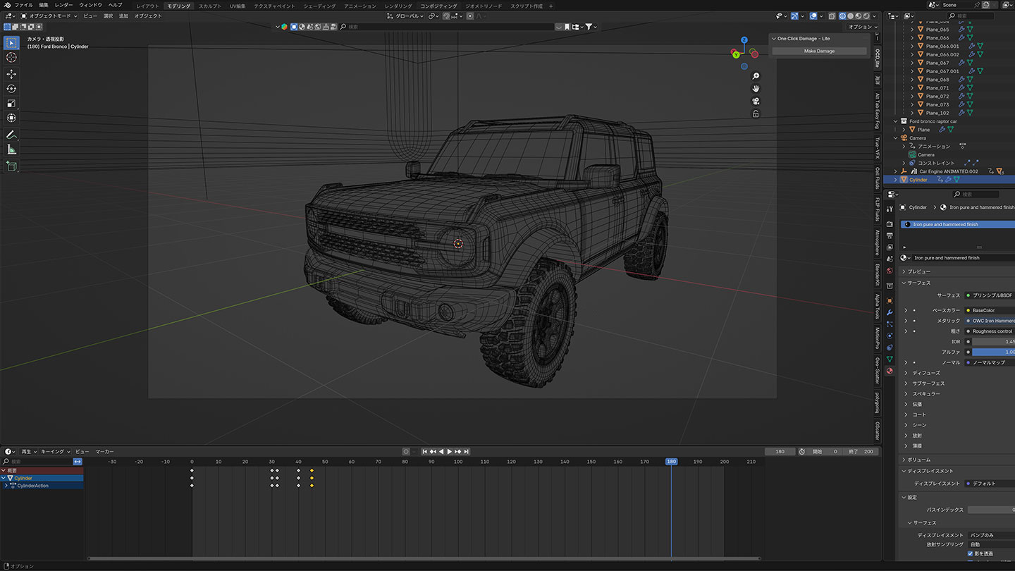Toggle the camera-to-view lock icon

tap(756, 114)
